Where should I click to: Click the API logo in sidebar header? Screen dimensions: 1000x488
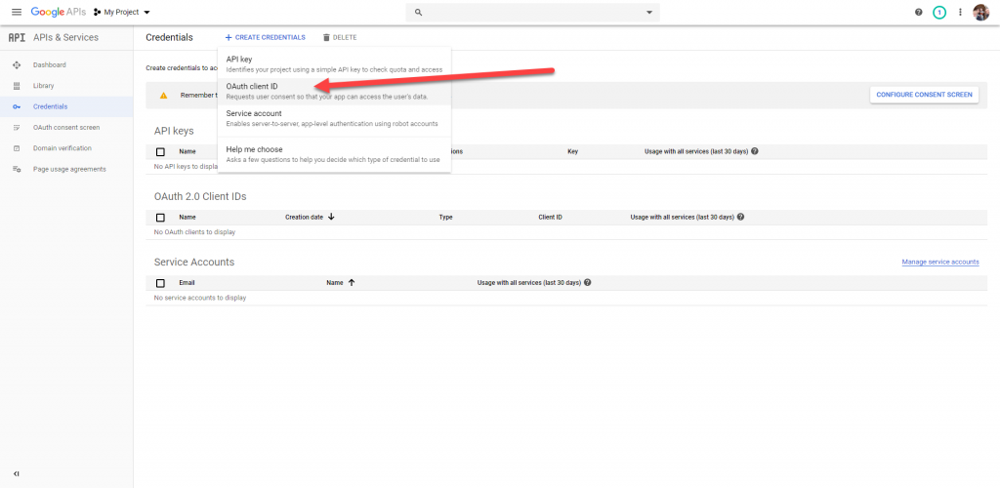click(18, 38)
